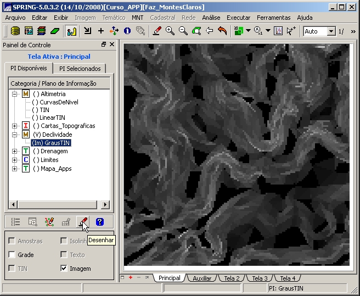The image size is (360, 296).
Task: Click the Zoom In magnifier icon
Action: [170, 31]
